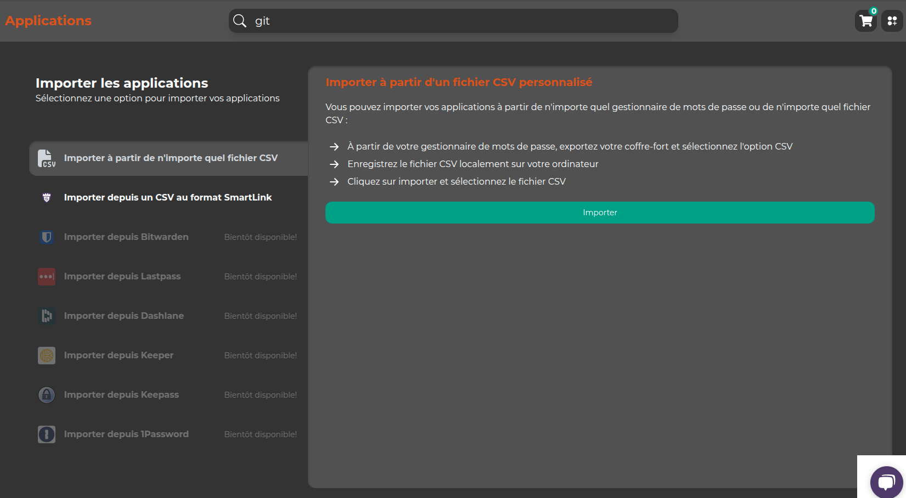
Task: Open the shopping cart icon
Action: (x=865, y=21)
